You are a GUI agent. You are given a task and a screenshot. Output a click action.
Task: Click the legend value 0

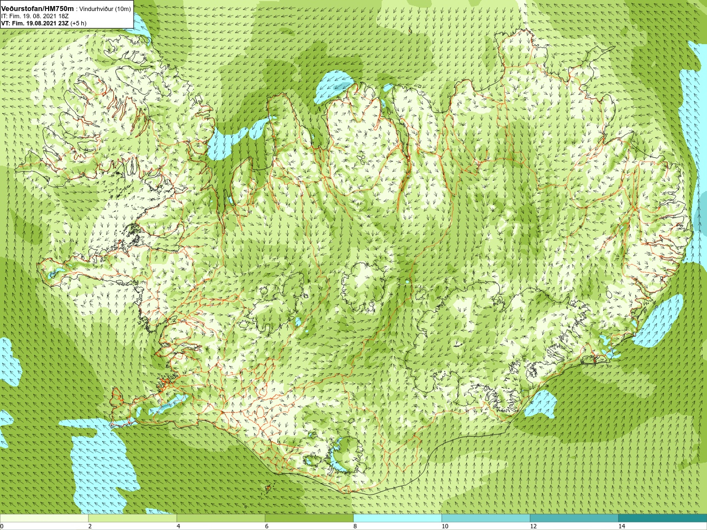coord(2,526)
